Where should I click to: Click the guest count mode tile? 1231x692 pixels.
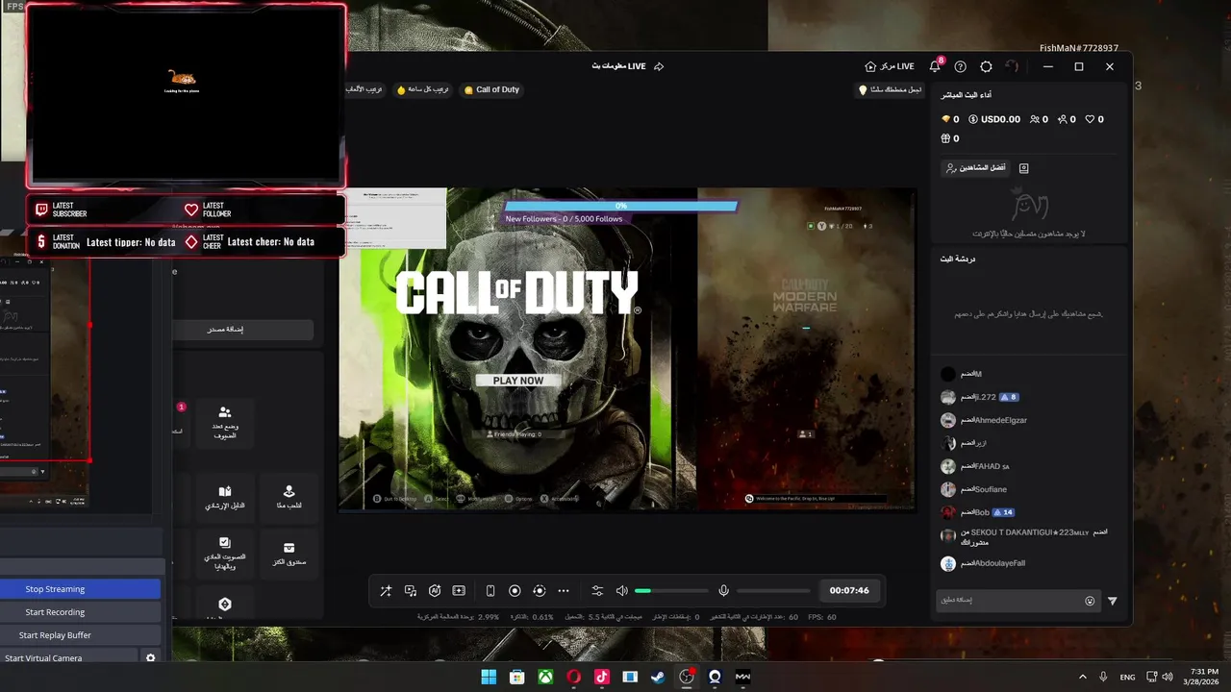point(225,423)
